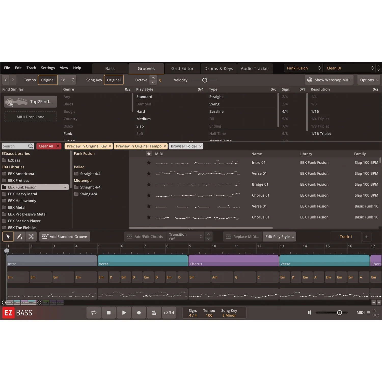Open tempo multiplier 1x dropdown
The height and width of the screenshot is (382, 382).
67,80
